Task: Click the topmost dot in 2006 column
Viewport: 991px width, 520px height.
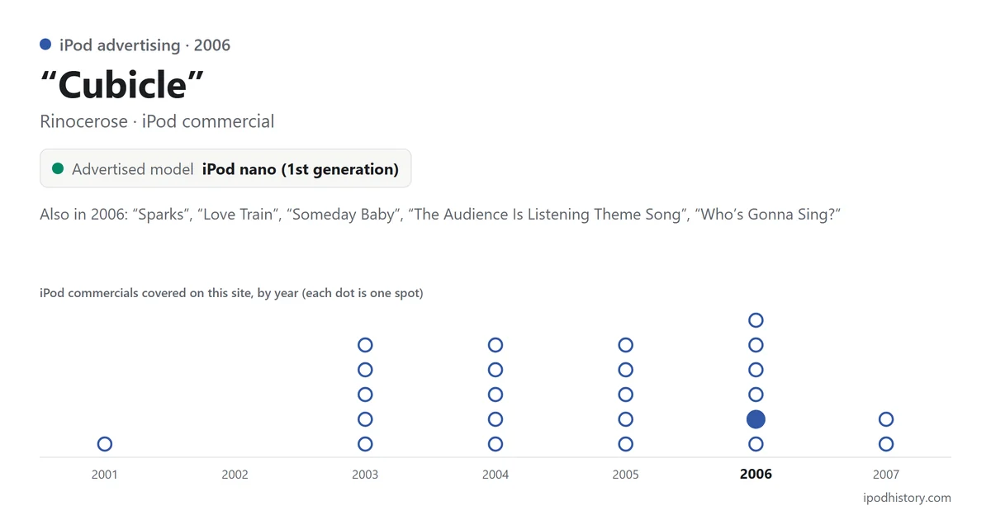Action: [756, 320]
